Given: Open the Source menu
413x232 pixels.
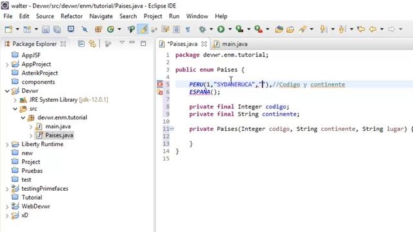Looking at the screenshot, I should (x=45, y=16).
